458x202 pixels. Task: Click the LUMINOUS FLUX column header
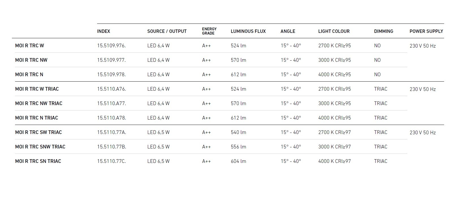pyautogui.click(x=248, y=31)
